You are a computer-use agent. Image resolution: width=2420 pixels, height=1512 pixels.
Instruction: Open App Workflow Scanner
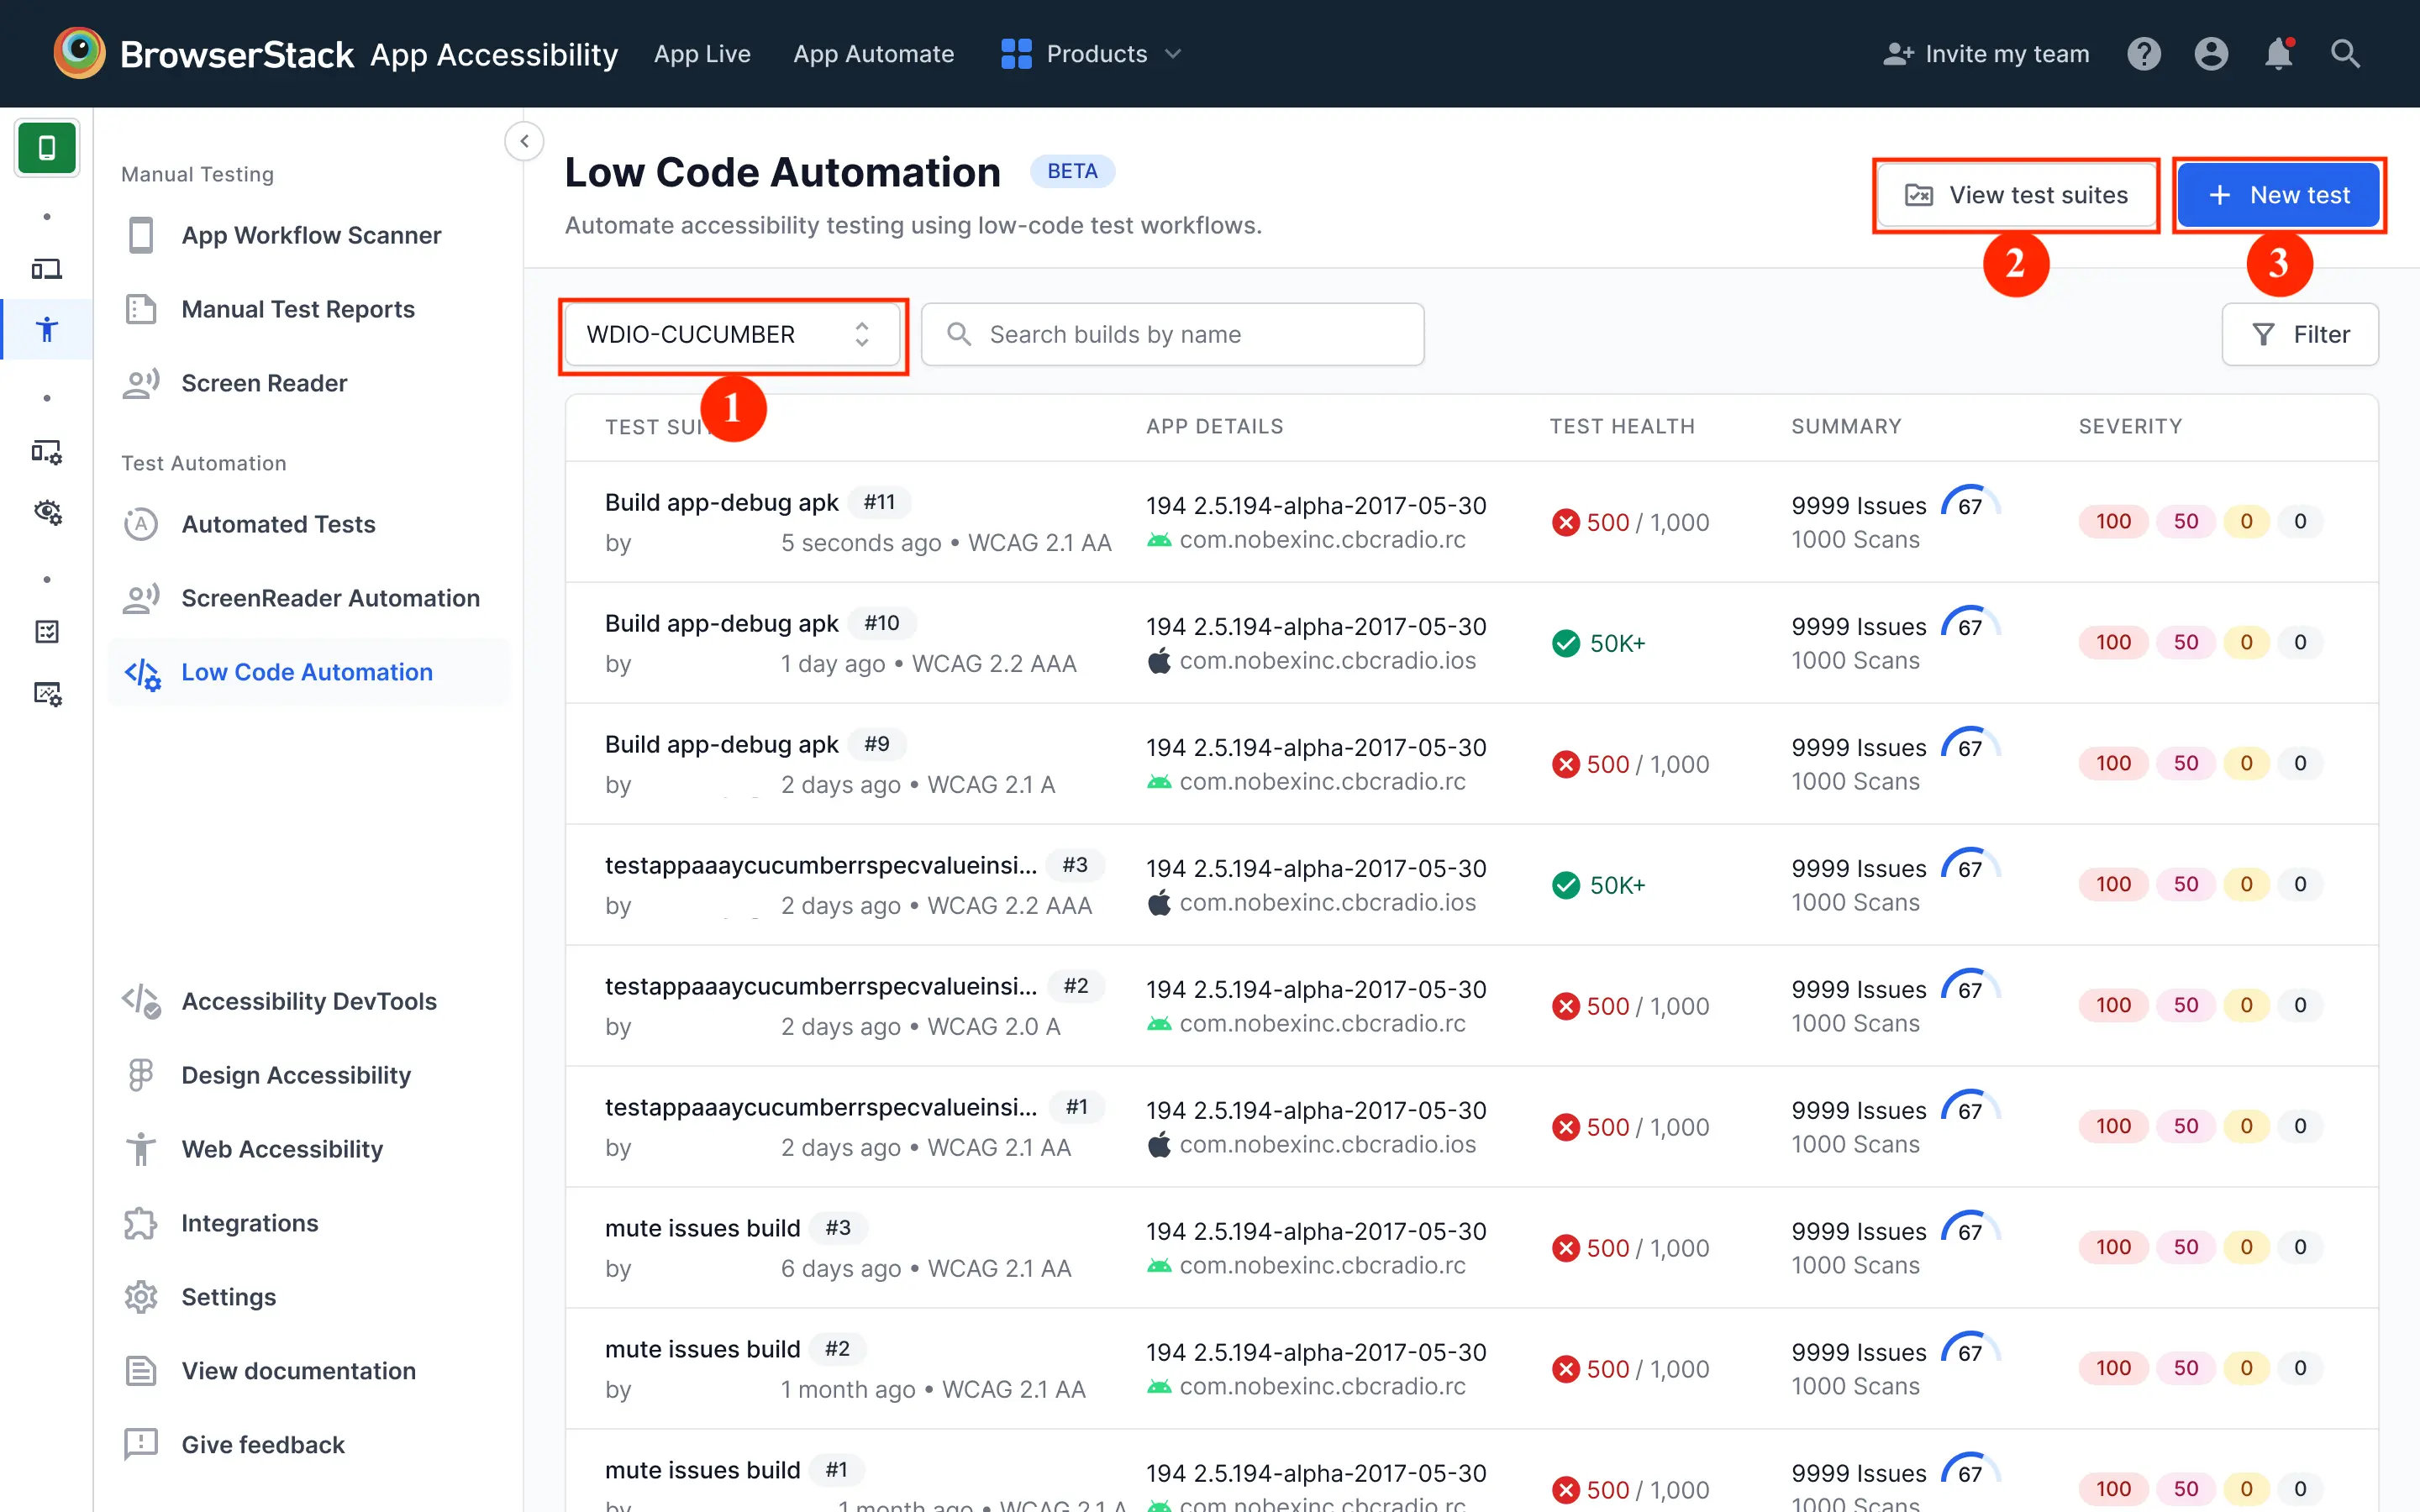point(309,235)
